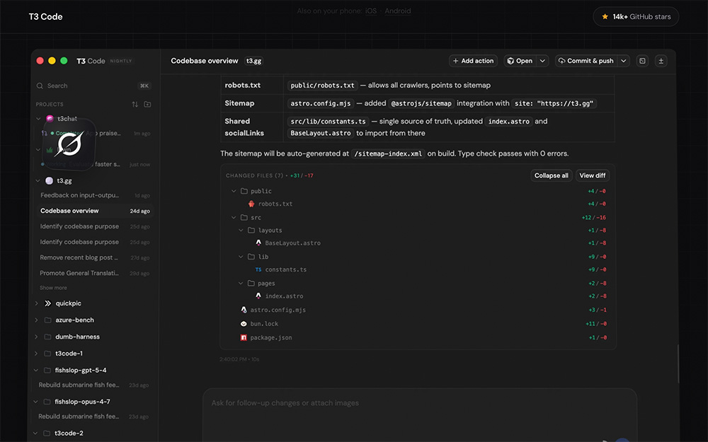Click the dumb-harness folder icon
This screenshot has width=708, height=442.
[48, 337]
